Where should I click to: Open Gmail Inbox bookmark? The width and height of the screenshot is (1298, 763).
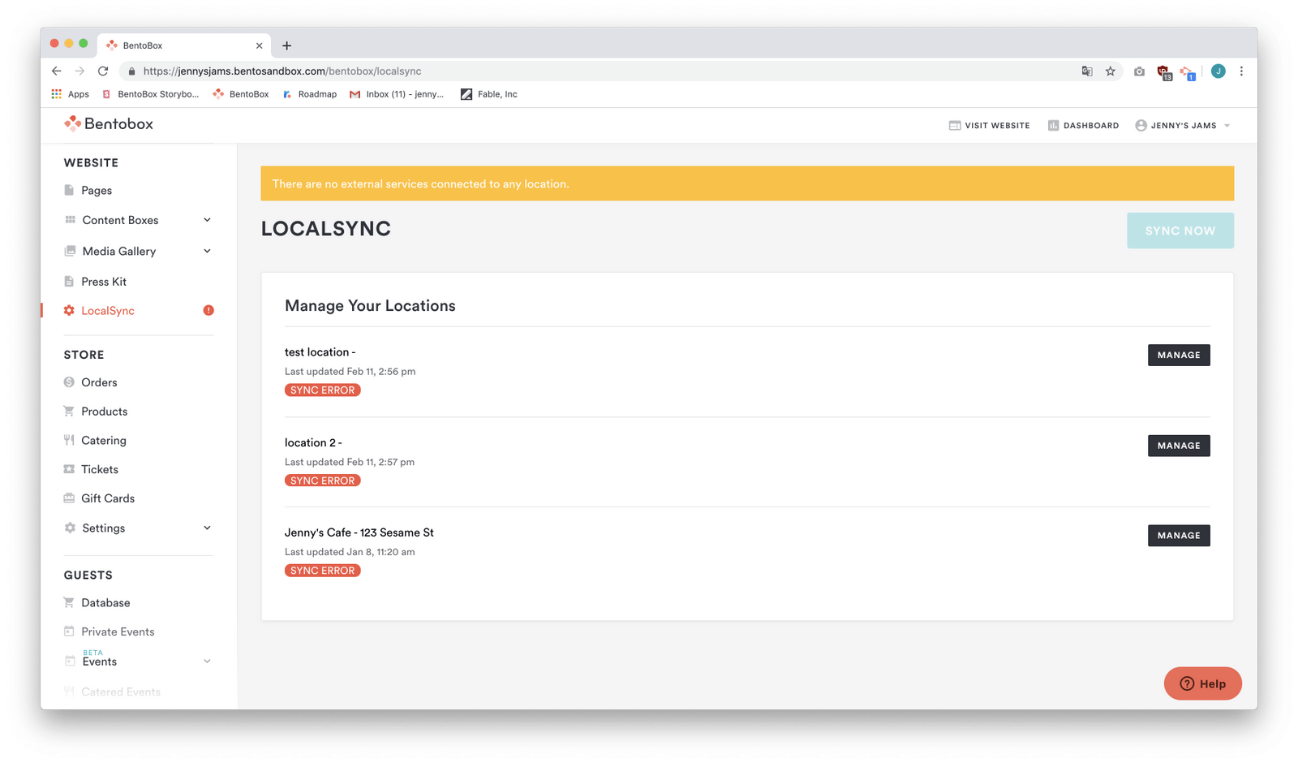point(397,94)
